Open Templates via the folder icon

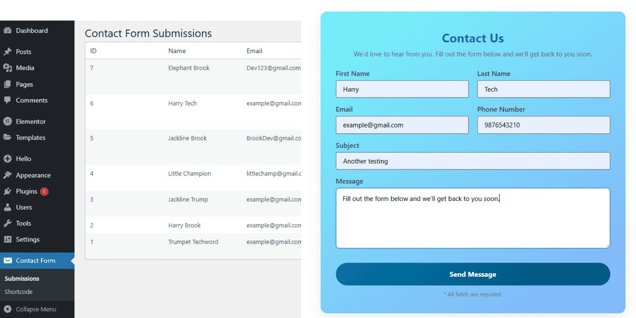pyautogui.click(x=8, y=138)
